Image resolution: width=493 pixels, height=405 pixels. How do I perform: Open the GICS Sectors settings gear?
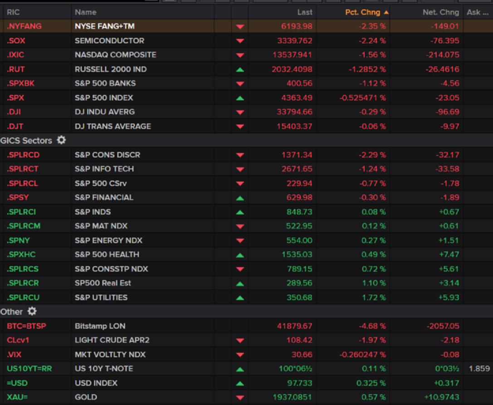tap(61, 140)
